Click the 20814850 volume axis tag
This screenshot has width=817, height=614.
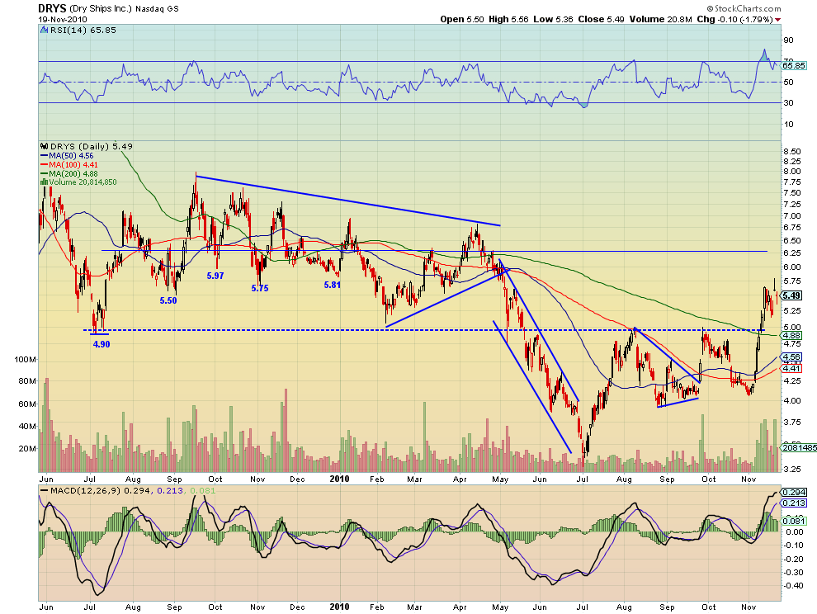pos(799,448)
